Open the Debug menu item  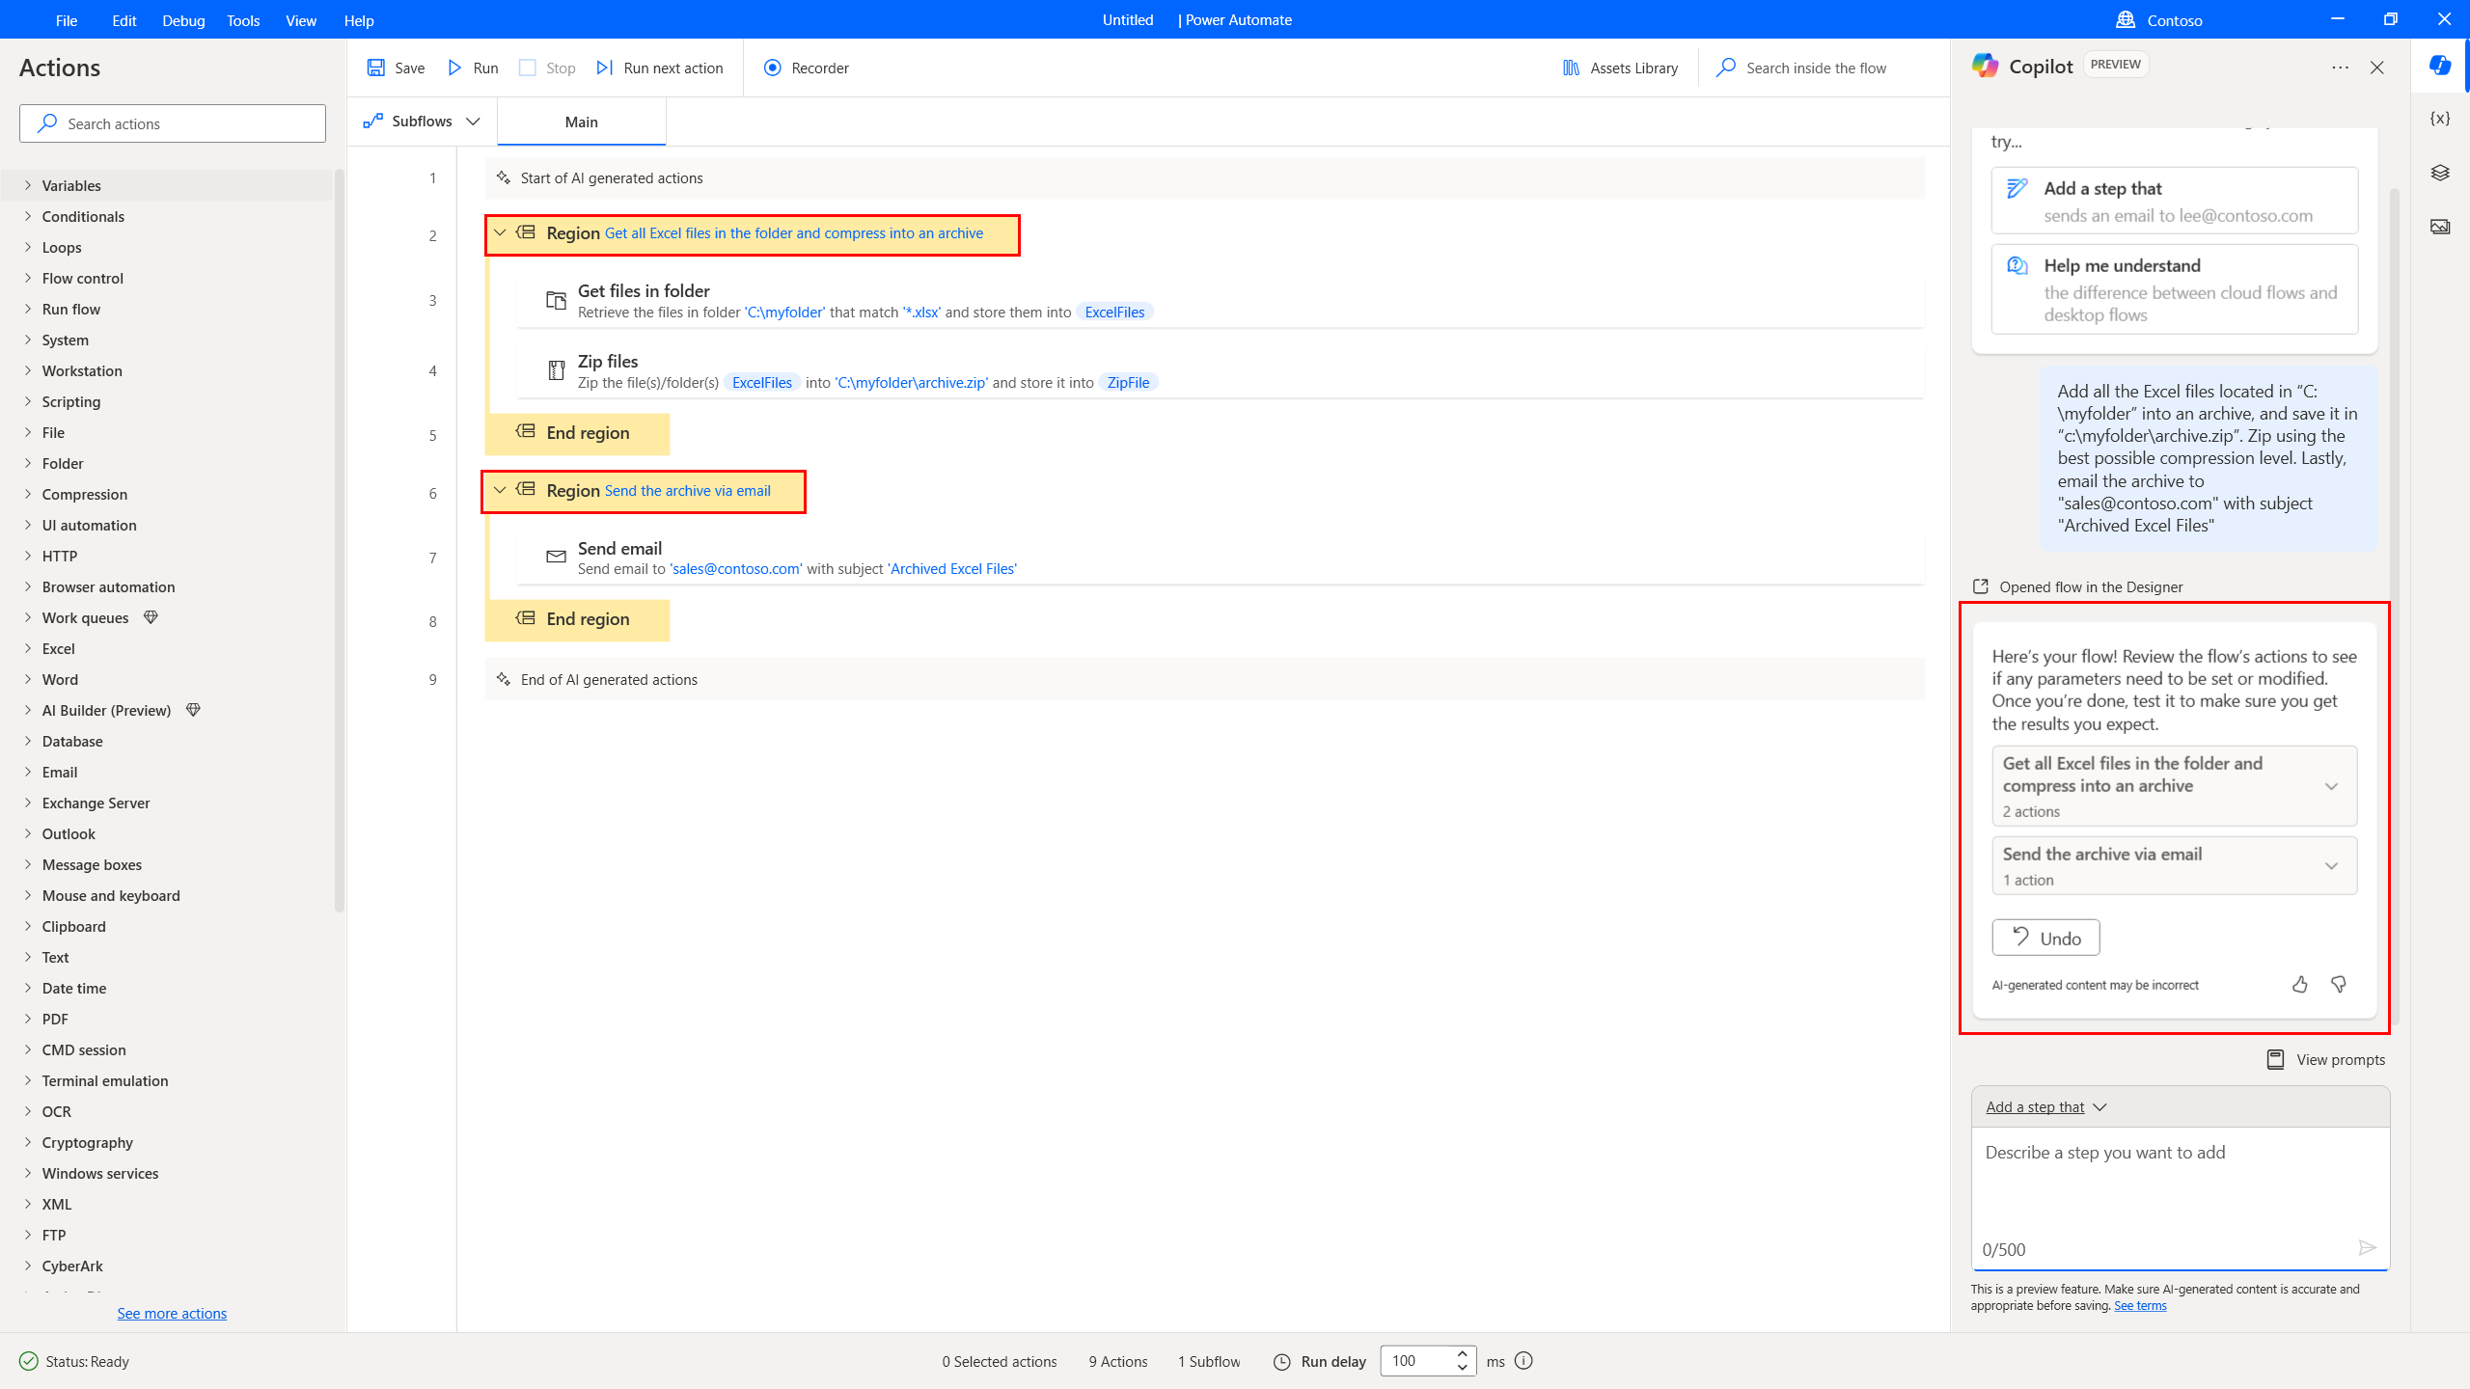coord(181,18)
